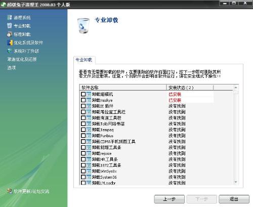
Task: Click the 退出 button
Action: [x=234, y=199]
